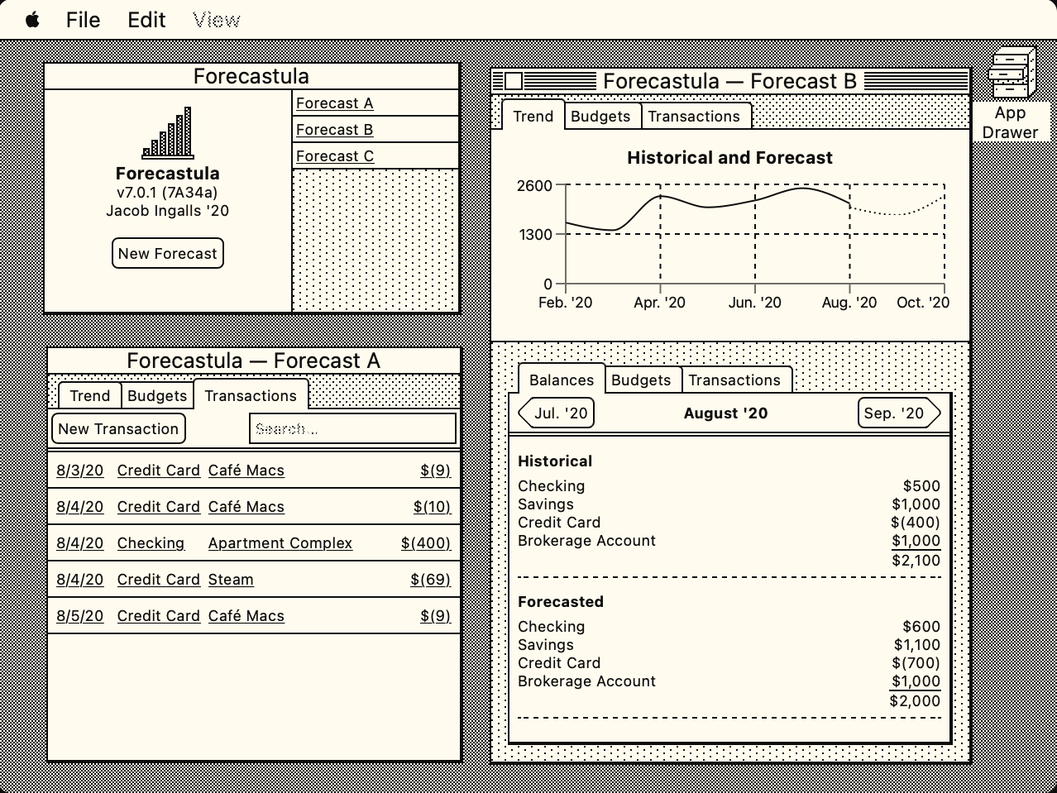Open the 8/3/20 transaction date
Screen dimensions: 1057x793
pos(80,471)
